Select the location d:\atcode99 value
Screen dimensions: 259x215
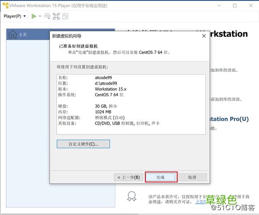point(106,83)
